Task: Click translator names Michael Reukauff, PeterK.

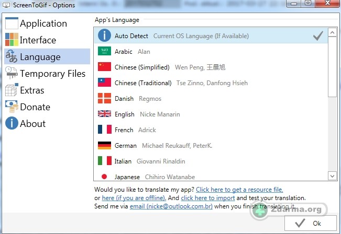Action: pyautogui.click(x=177, y=146)
